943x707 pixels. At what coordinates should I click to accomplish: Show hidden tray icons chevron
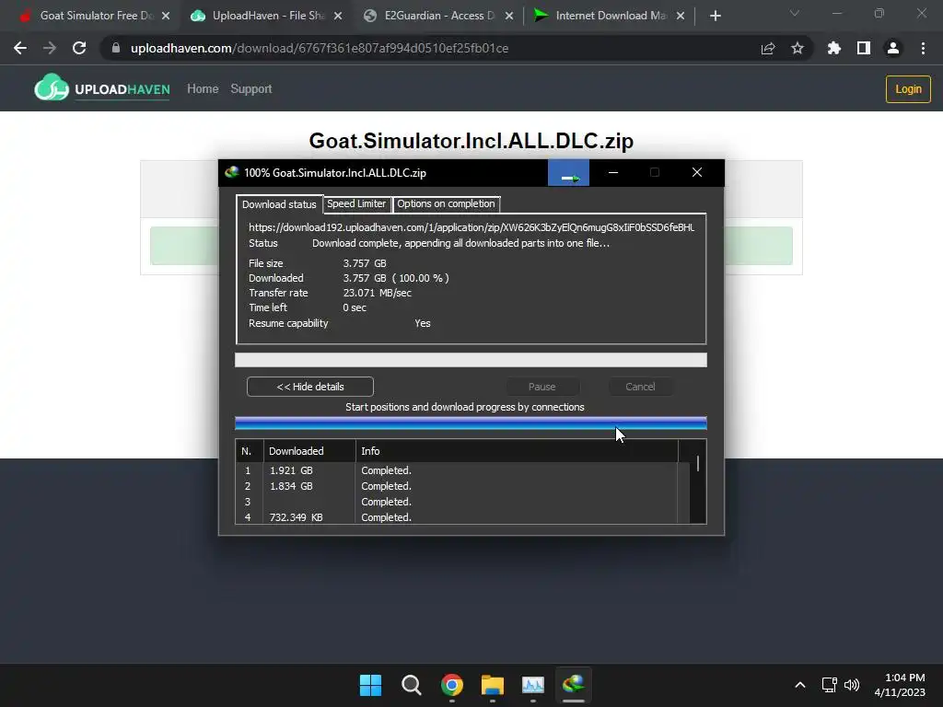click(800, 685)
